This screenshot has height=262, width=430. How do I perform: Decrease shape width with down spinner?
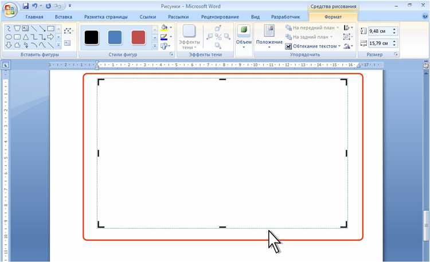394,45
